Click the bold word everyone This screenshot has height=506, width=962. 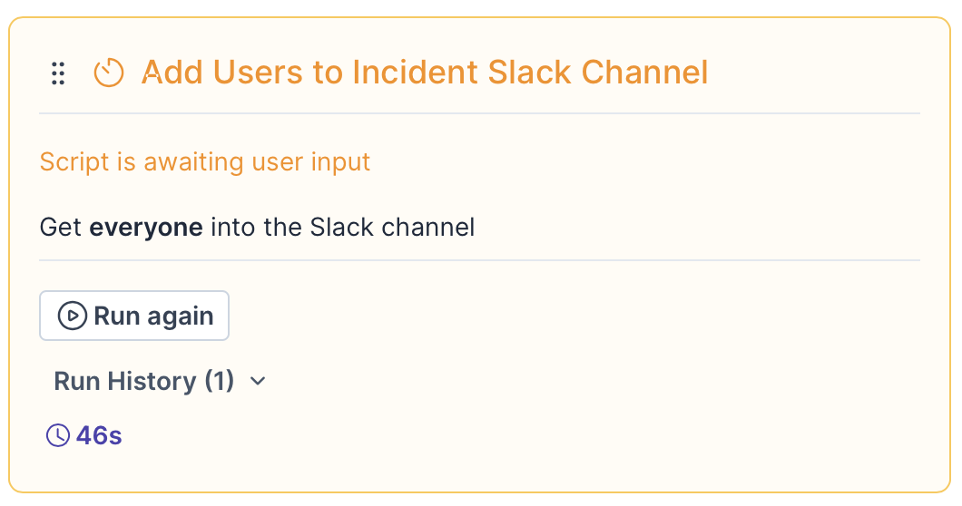(145, 227)
